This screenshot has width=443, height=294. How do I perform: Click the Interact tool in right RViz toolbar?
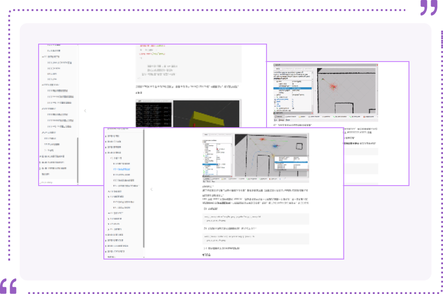pyautogui.click(x=280, y=117)
